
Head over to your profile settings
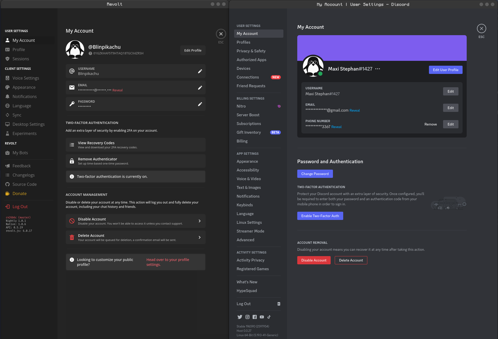pos(168,262)
